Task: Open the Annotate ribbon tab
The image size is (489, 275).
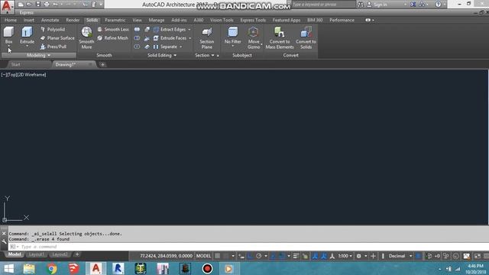Action: pyautogui.click(x=50, y=20)
